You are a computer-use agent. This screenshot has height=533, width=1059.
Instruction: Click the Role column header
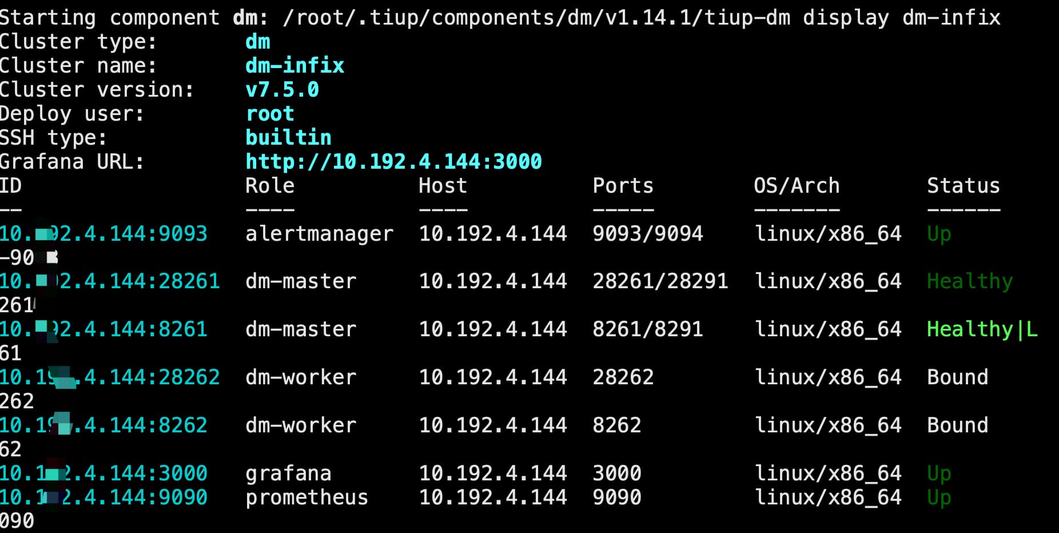point(270,186)
